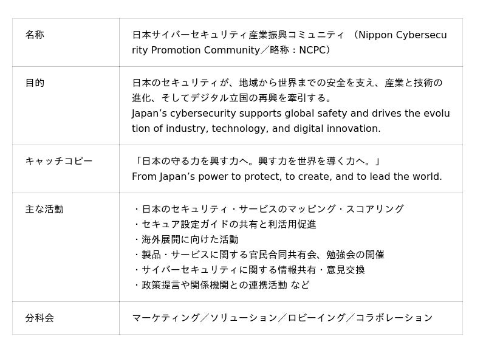The image size is (486, 353).
Task: Click the 目的 row header cell
Action: point(35,83)
